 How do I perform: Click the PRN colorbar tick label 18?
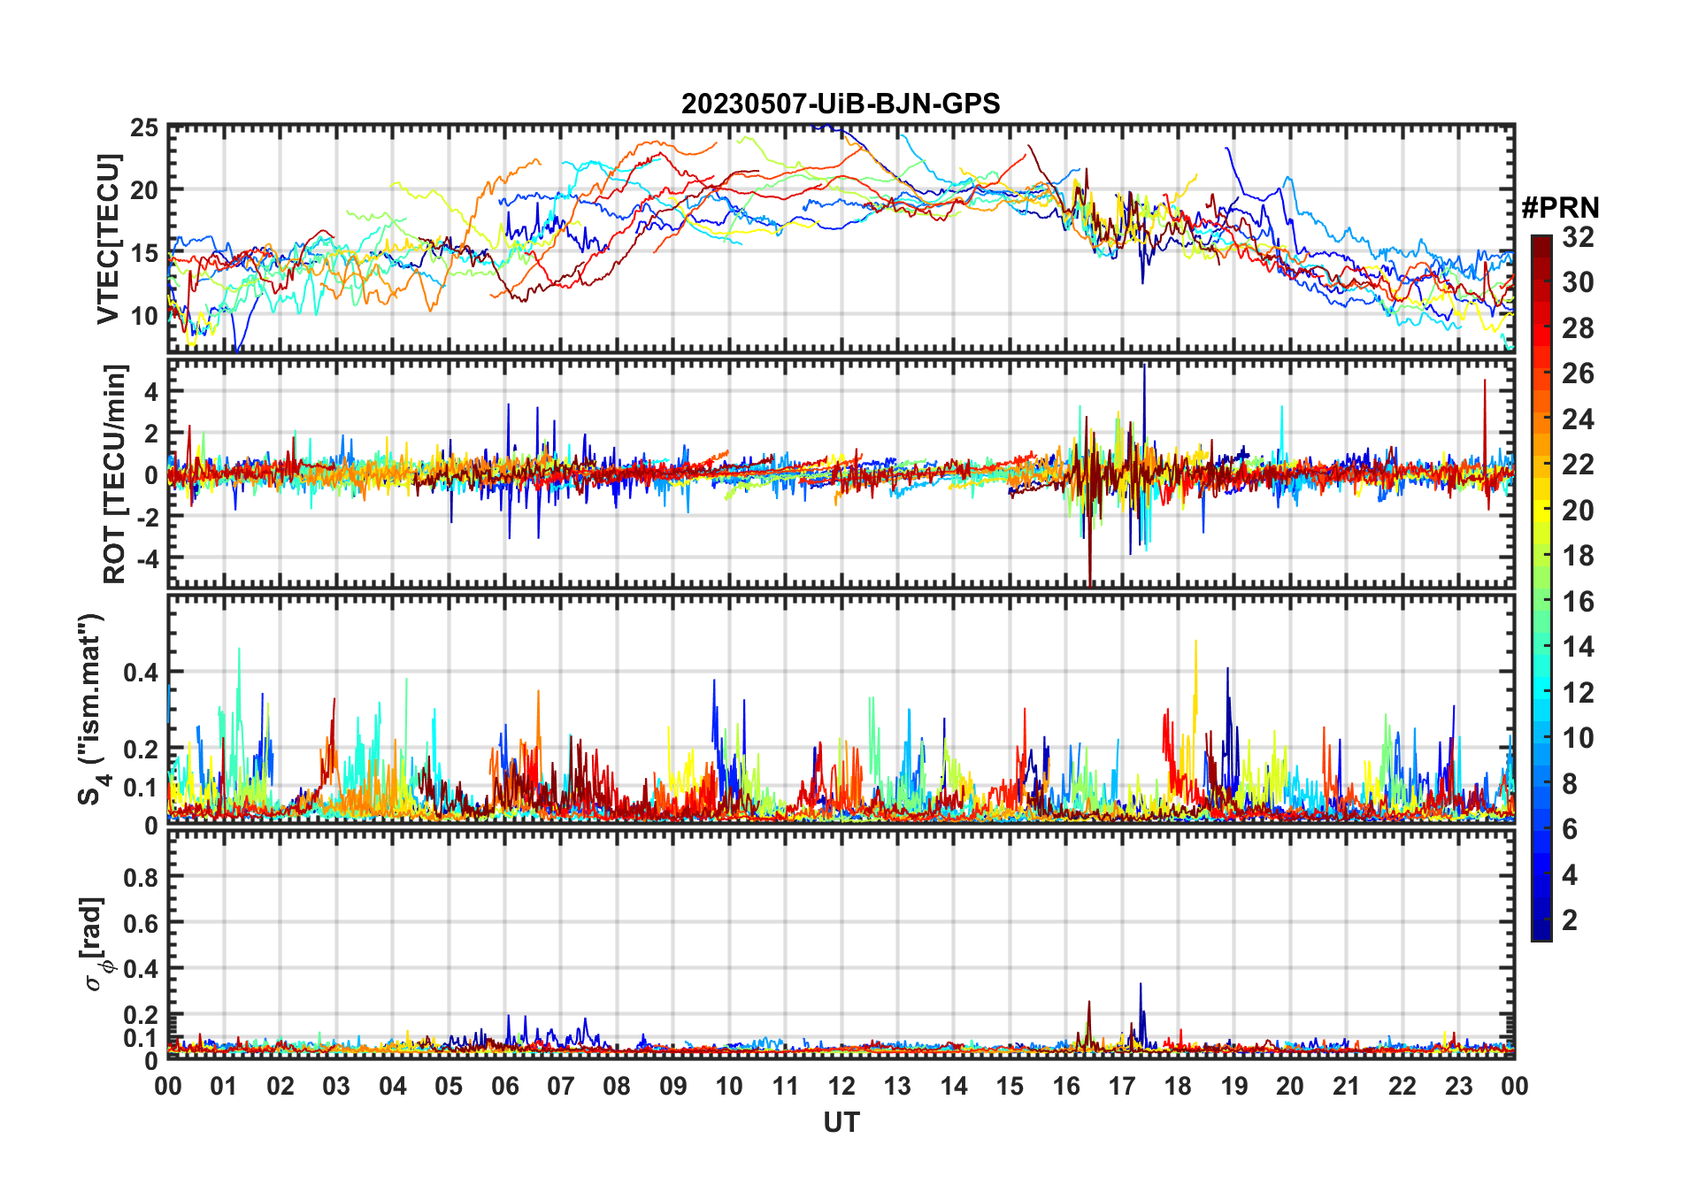coord(1578,556)
